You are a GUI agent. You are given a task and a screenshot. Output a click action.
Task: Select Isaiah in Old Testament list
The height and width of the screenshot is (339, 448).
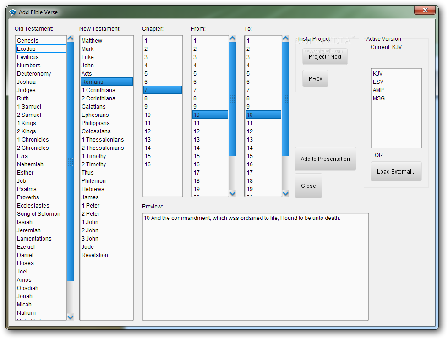click(41, 222)
